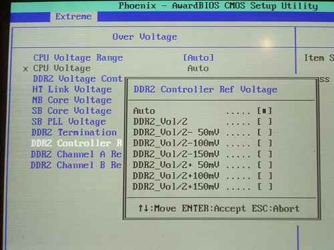Select CPU Voltage Range setting

tap(78, 58)
